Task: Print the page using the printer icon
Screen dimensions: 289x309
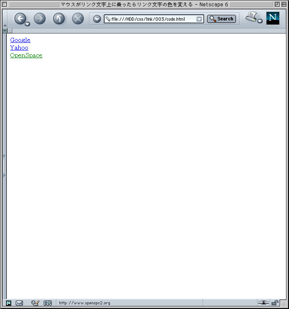Action: (251, 17)
